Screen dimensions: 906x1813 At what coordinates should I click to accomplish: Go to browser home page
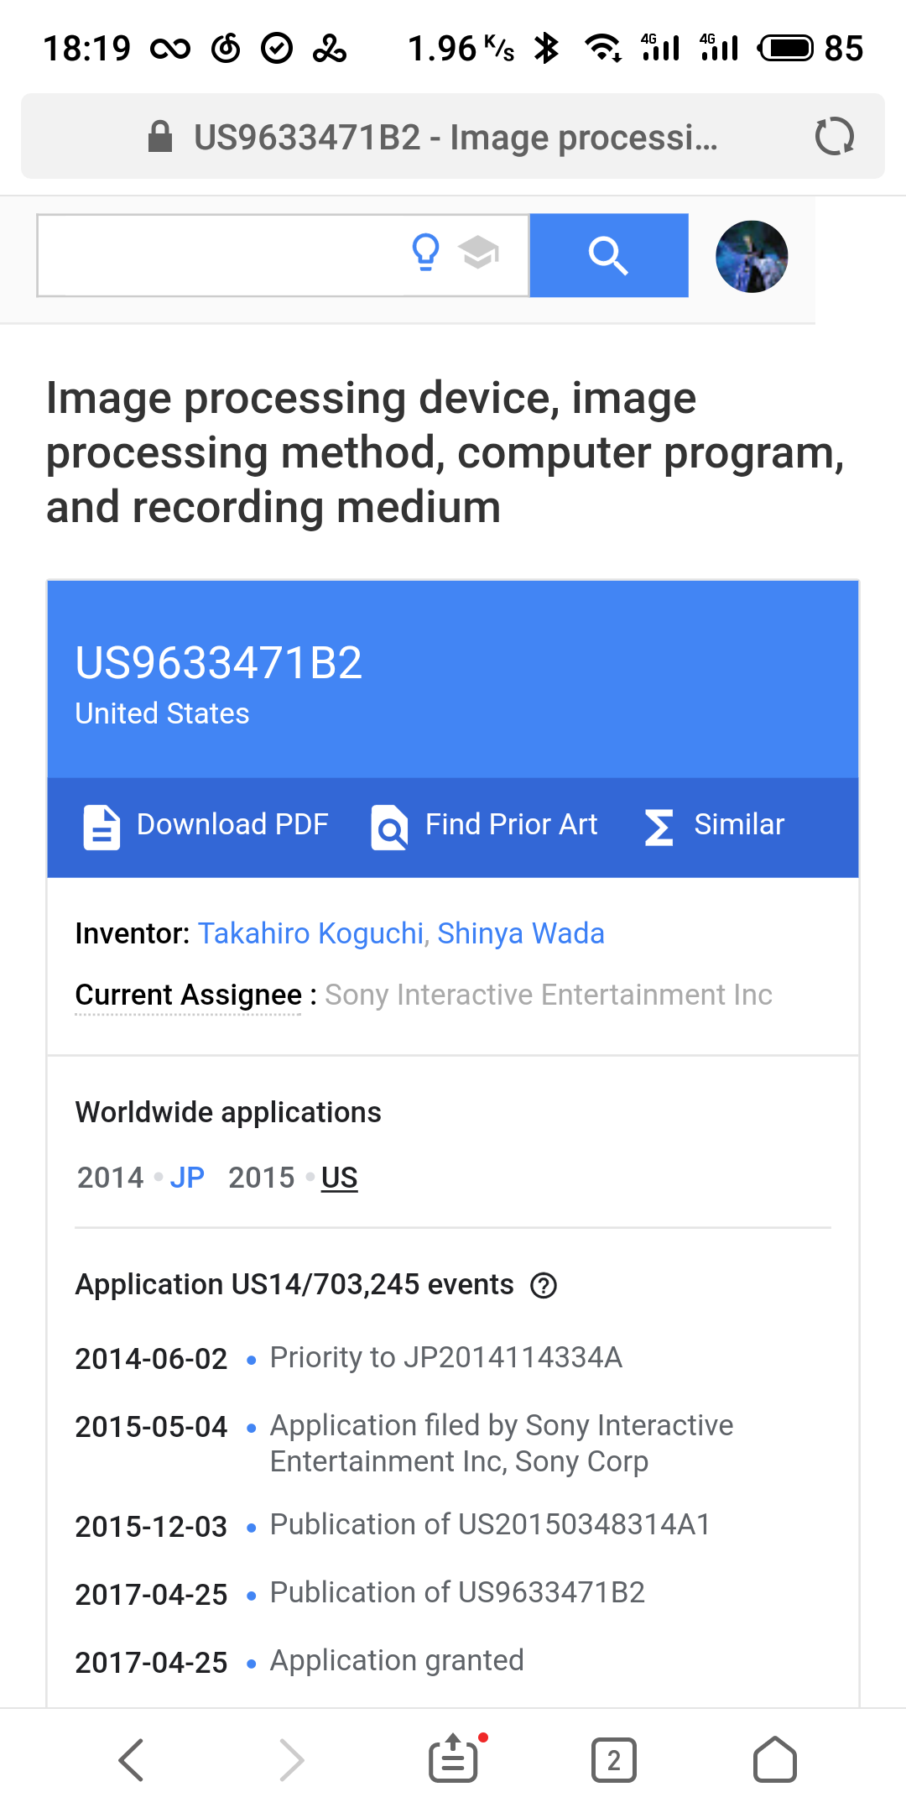[x=775, y=1758]
